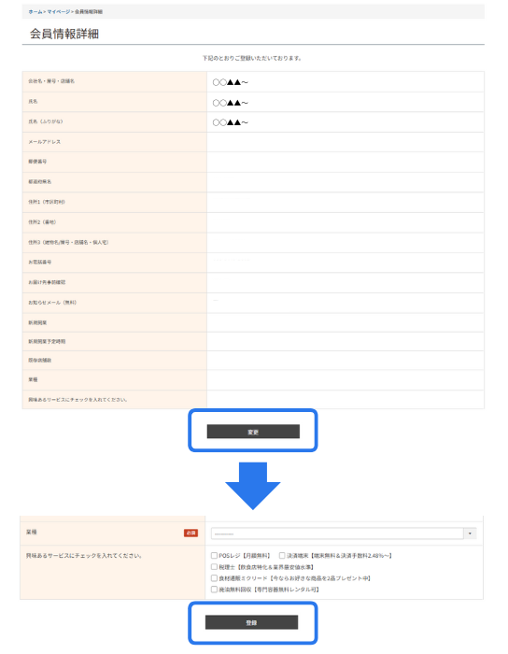The width and height of the screenshot is (508, 654).
Task: Click the red 必須 badge beside 業種
Action: point(190,533)
